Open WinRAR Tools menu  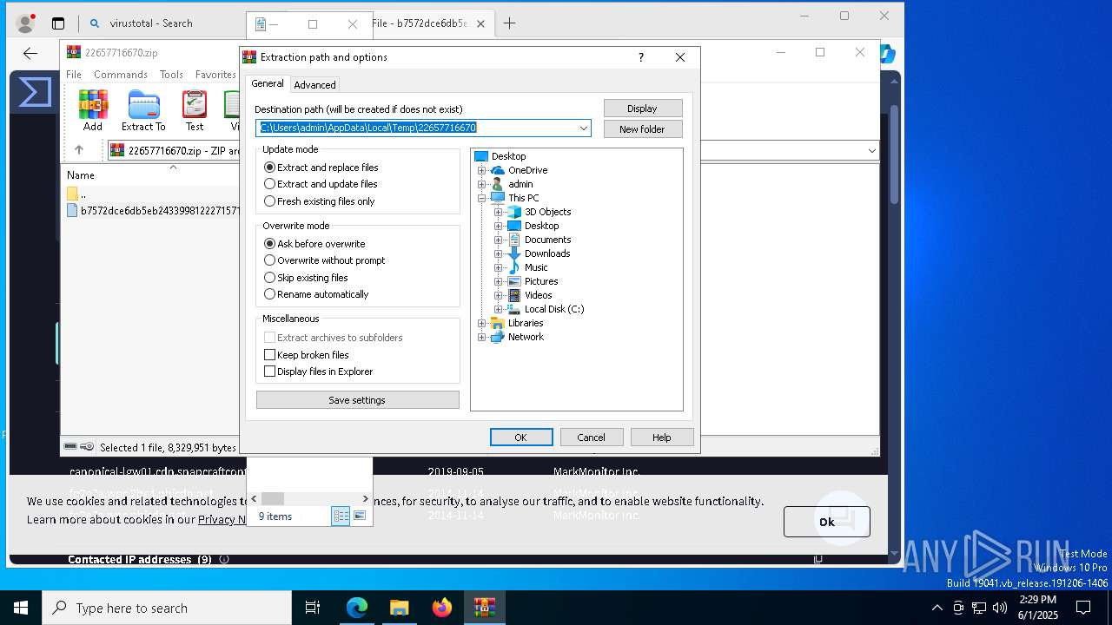tap(171, 75)
